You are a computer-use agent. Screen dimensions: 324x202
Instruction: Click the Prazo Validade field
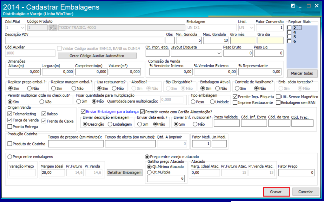(x=227, y=123)
